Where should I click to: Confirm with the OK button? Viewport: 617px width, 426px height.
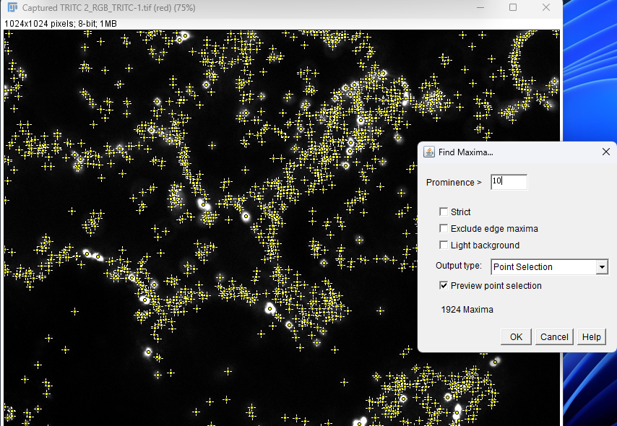click(516, 336)
